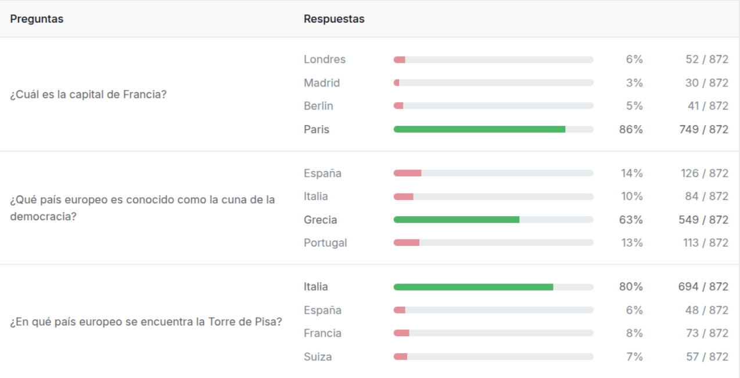Select the Suiza answer label
Image resolution: width=740 pixels, height=378 pixels.
tap(318, 357)
